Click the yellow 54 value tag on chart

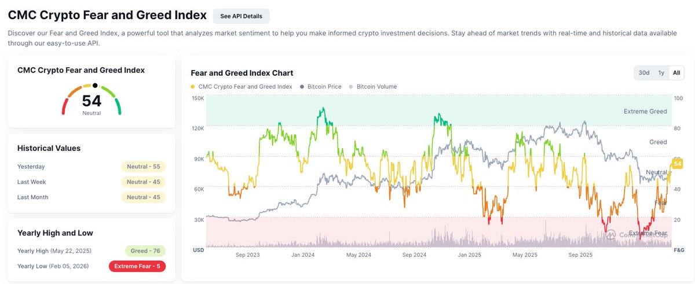coord(676,165)
